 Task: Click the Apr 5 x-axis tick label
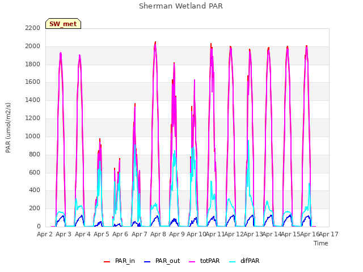(x=102, y=234)
